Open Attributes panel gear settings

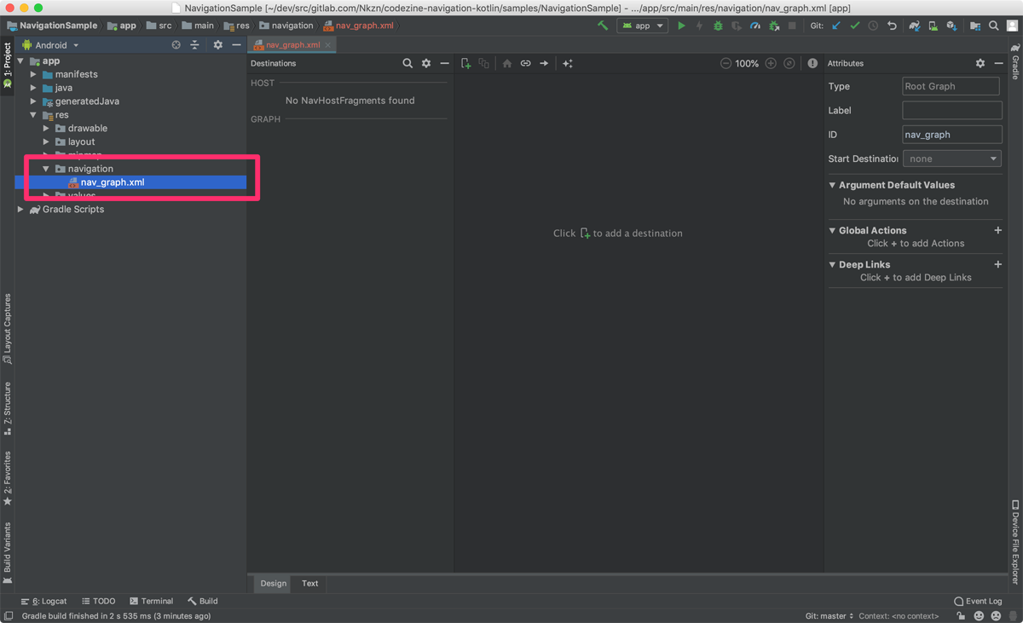tap(980, 63)
